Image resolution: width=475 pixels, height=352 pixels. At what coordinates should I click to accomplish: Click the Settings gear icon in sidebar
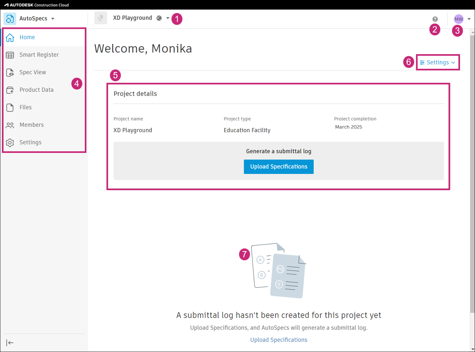pos(10,142)
